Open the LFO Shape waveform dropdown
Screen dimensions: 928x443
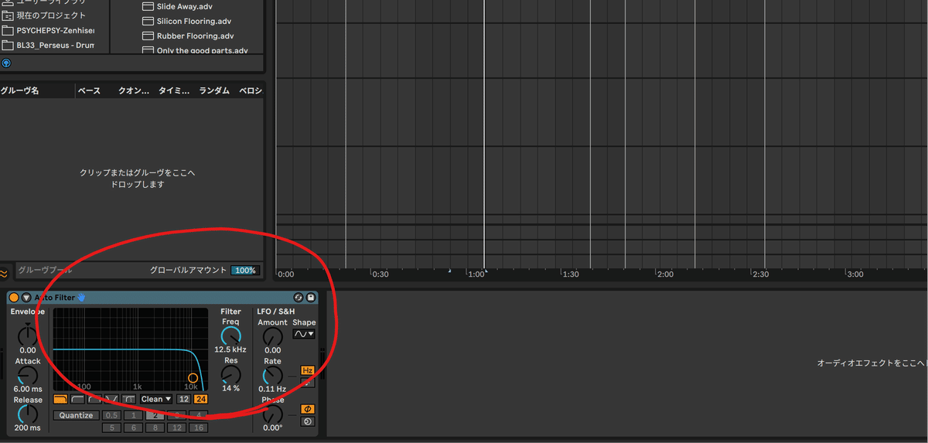(x=304, y=334)
